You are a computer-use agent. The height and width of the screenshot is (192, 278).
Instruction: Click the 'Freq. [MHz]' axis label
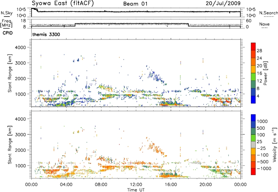[x=6, y=23]
